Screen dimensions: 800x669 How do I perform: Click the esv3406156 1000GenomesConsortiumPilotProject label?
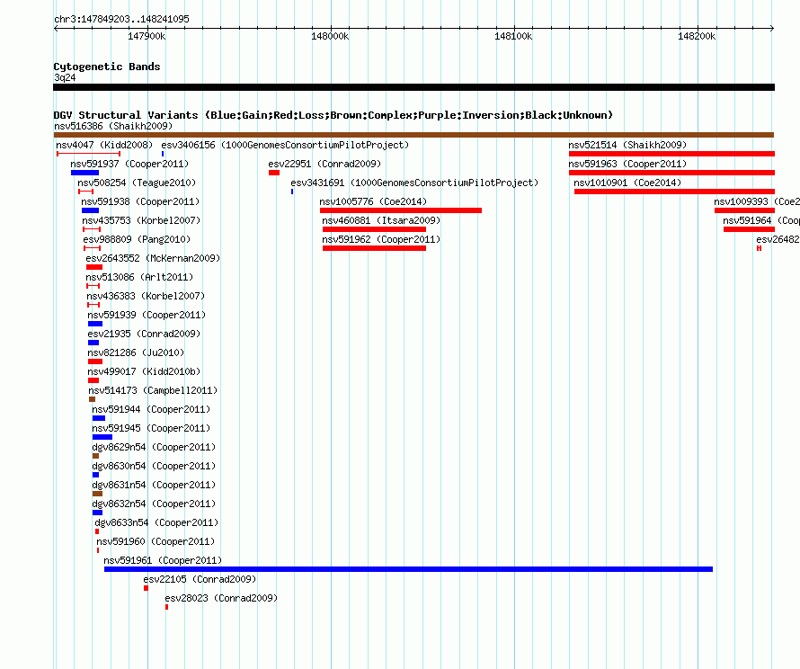[285, 145]
